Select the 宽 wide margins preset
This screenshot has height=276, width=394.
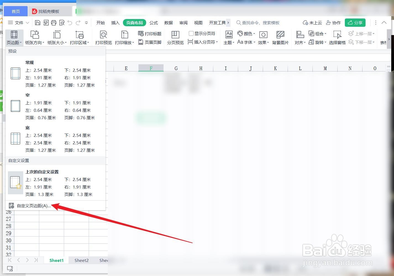(x=56, y=139)
